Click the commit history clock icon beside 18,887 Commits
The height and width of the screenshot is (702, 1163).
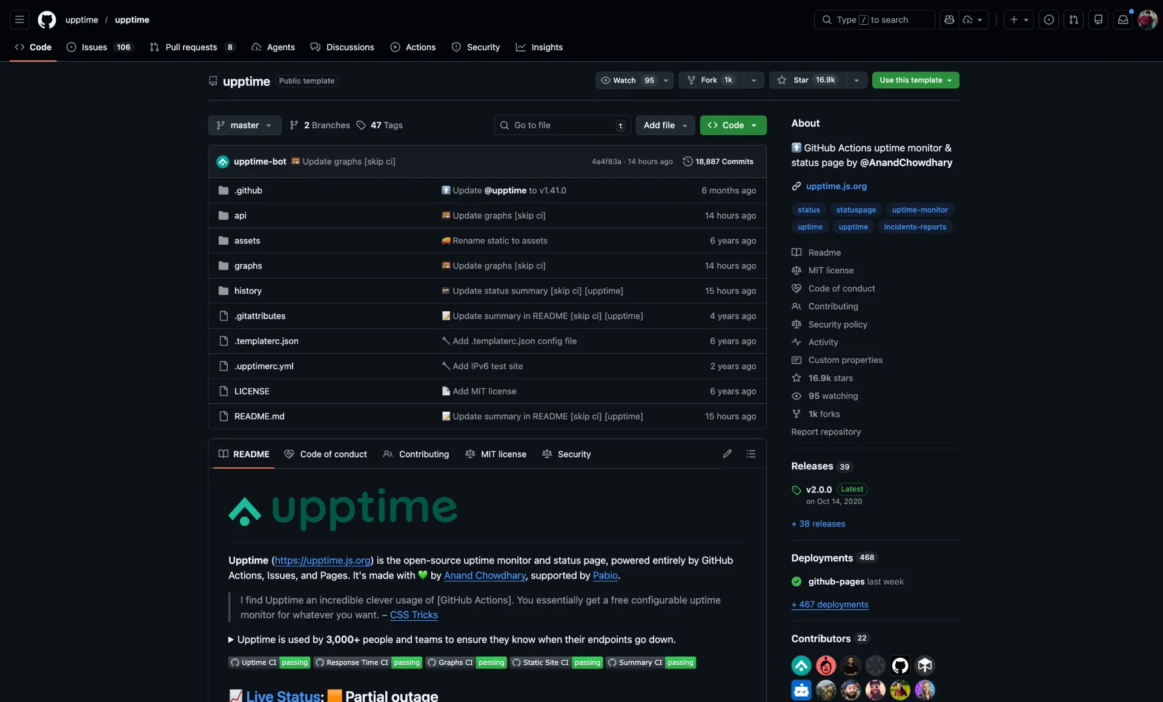688,161
